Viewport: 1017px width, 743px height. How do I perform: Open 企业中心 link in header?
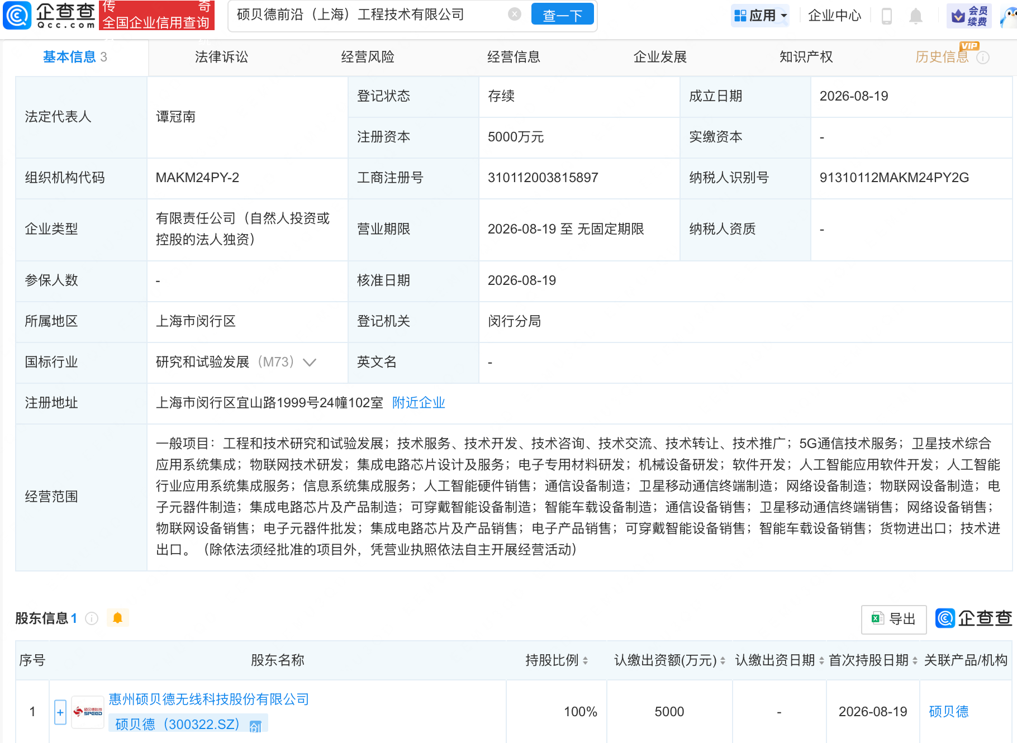pos(834,16)
